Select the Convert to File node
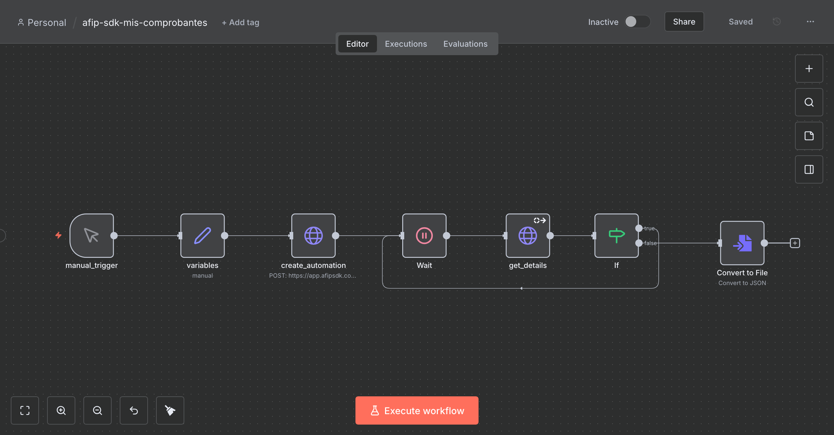This screenshot has height=435, width=834. click(x=742, y=243)
